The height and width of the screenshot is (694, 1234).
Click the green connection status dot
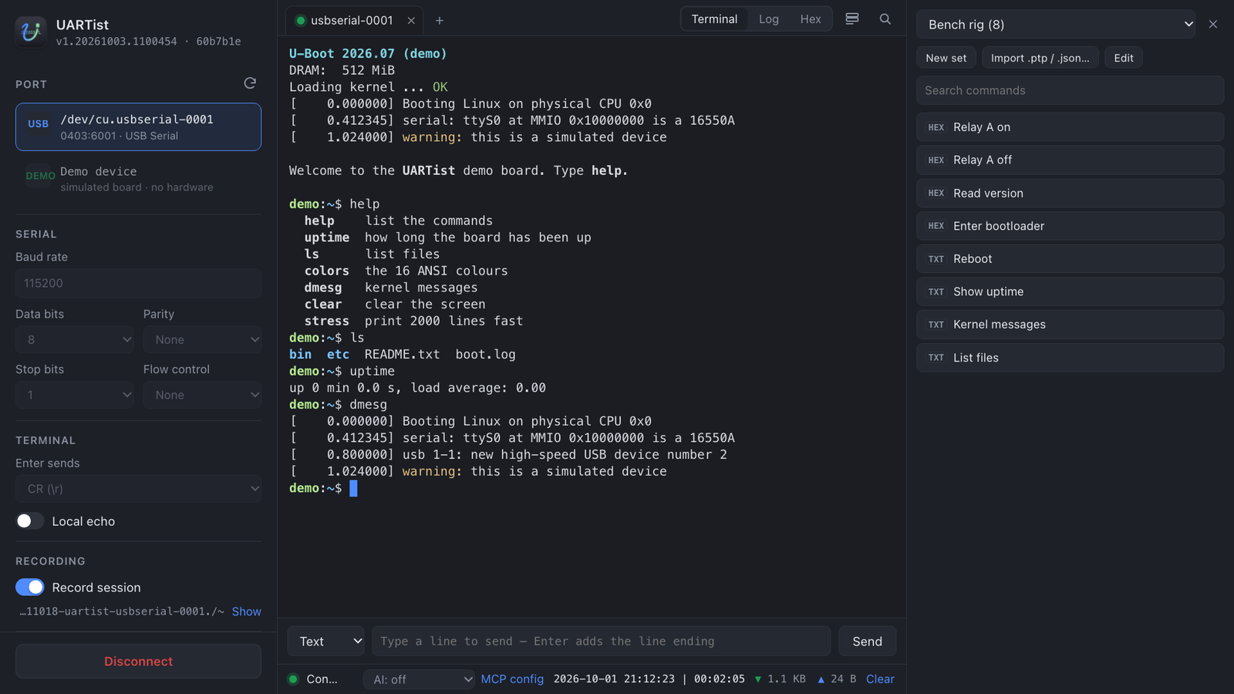click(293, 679)
